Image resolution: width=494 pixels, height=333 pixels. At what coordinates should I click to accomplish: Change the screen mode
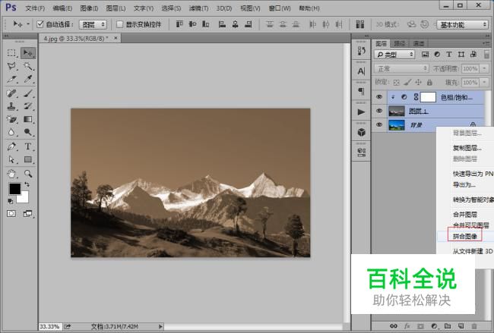(27, 214)
